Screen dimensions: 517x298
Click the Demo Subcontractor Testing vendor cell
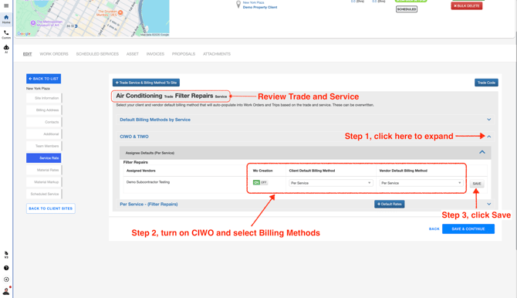(x=148, y=182)
